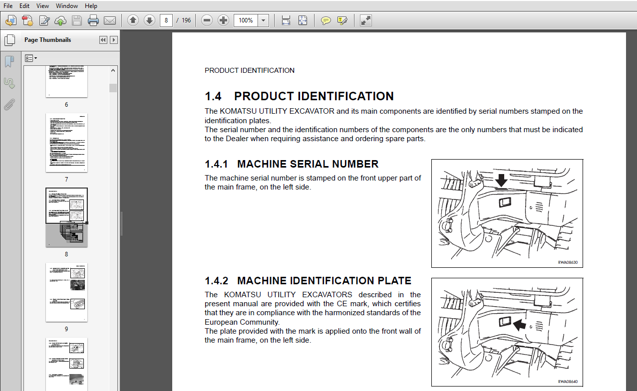This screenshot has width=637, height=391.
Task: Click the Create PDF online icon
Action: tap(27, 20)
